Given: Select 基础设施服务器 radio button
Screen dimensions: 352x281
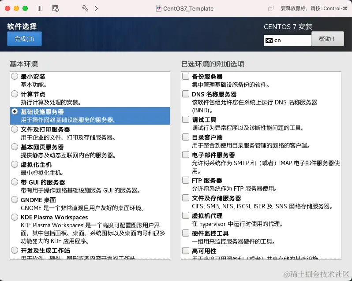Looking at the screenshot, I should pos(15,111).
